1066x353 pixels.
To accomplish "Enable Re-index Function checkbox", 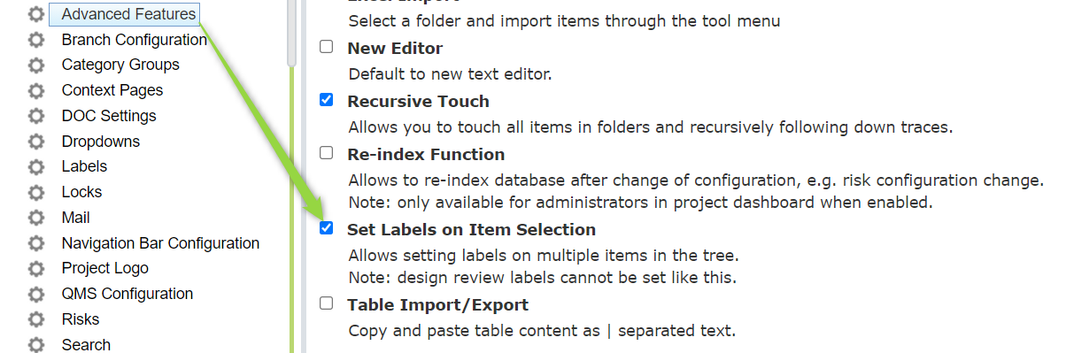I will click(x=327, y=153).
